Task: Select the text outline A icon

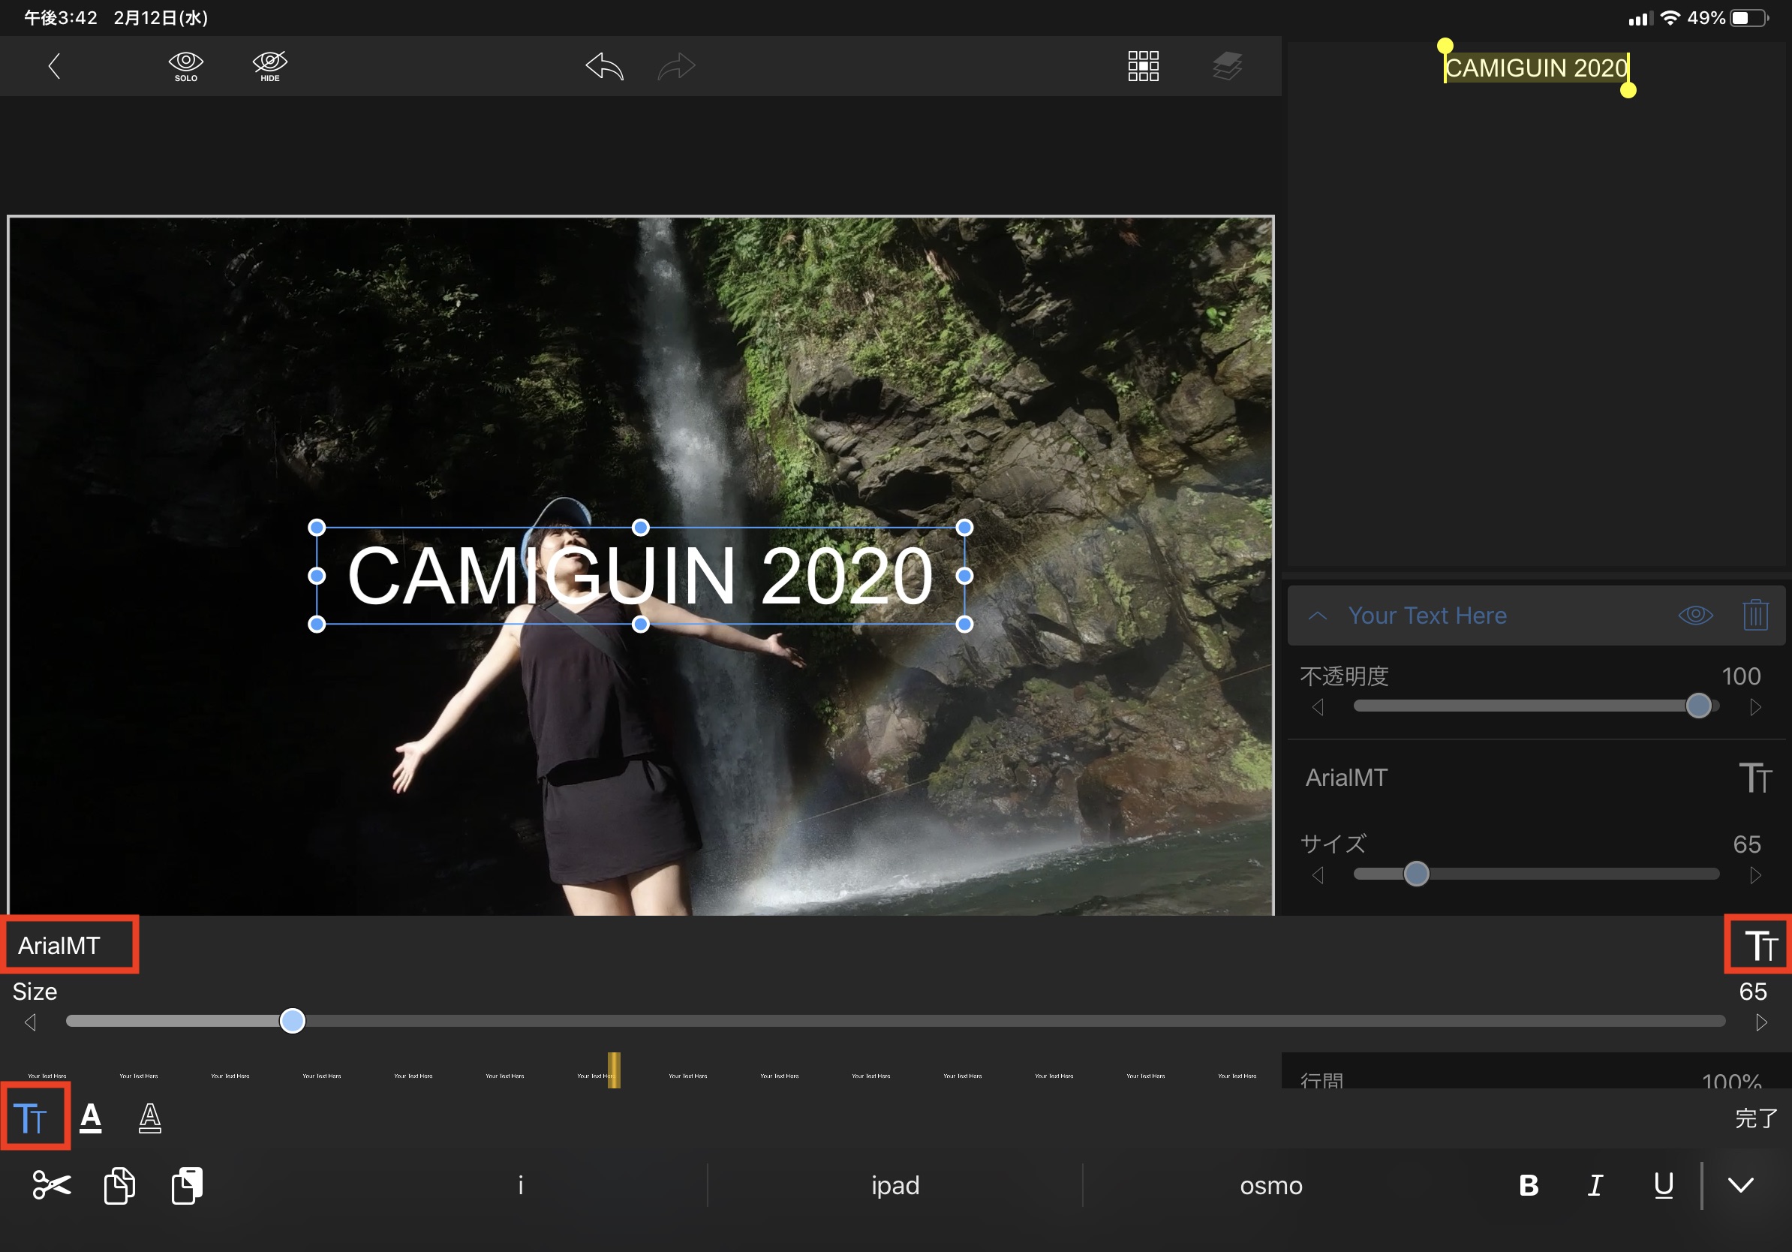Action: [x=150, y=1118]
